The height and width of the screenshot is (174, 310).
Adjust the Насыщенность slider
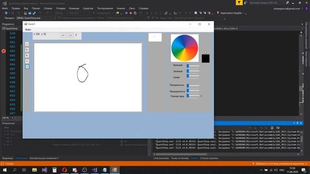(x=193, y=91)
